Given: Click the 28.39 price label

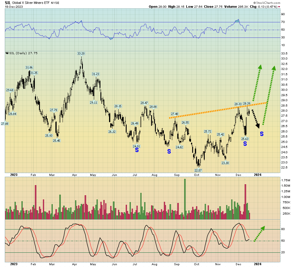Looking at the screenshot, I should coord(247,103).
